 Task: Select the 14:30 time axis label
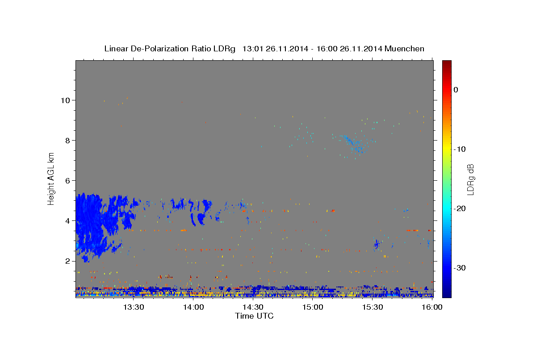click(253, 307)
